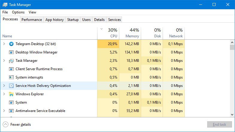235x132 pixels.
Task: Select the Processes tab
Action: (x=10, y=19)
